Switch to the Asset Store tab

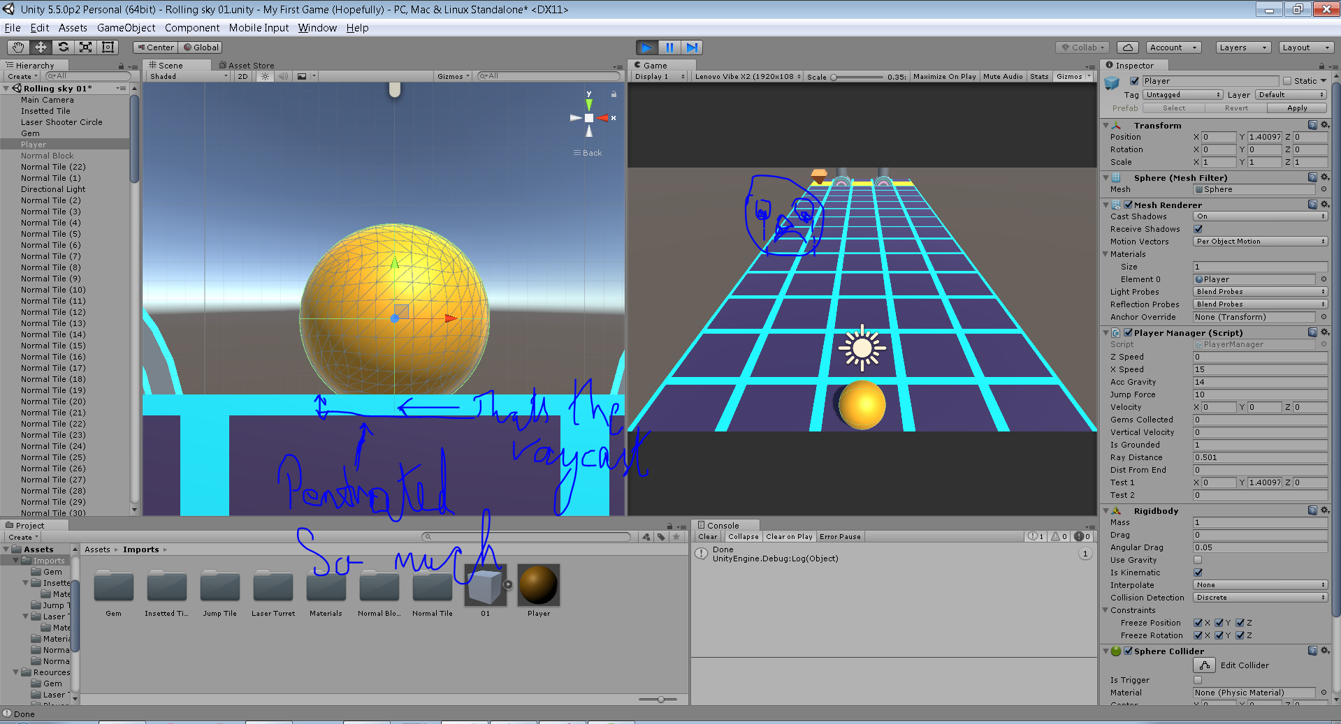pos(247,65)
